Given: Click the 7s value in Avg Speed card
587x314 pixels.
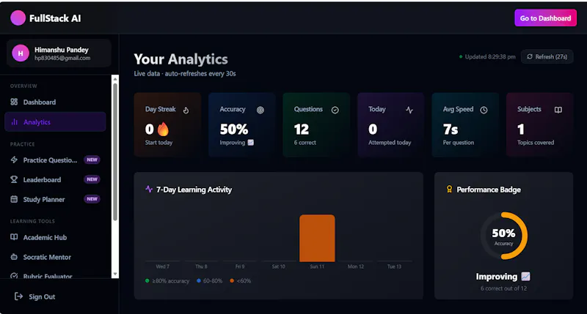Looking at the screenshot, I should pyautogui.click(x=451, y=129).
